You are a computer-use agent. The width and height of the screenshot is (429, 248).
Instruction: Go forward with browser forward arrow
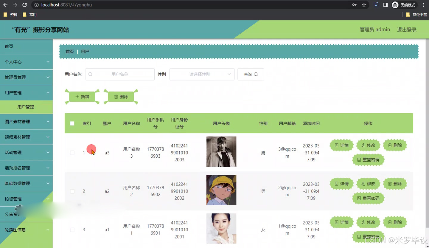(x=15, y=5)
